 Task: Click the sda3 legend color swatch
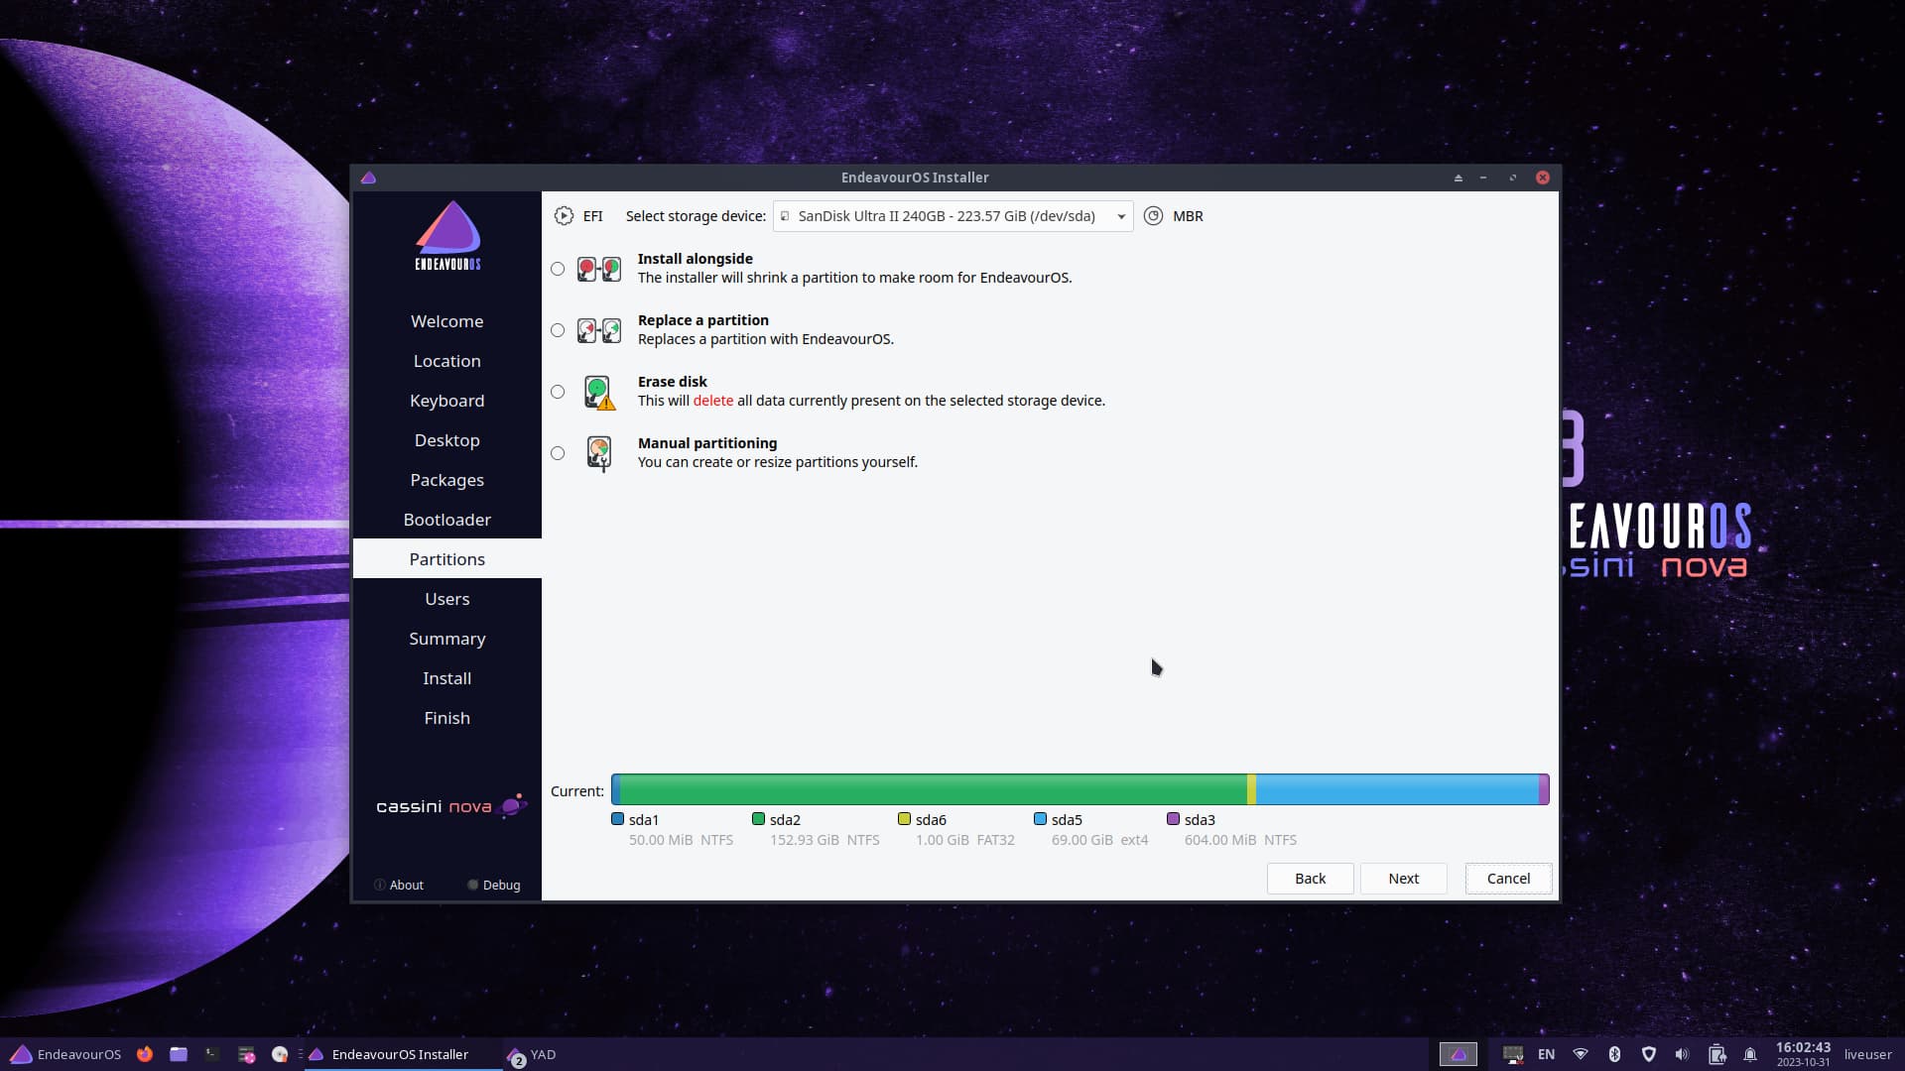pos(1173,819)
